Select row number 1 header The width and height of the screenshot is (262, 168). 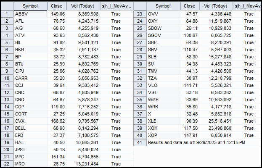7,14
